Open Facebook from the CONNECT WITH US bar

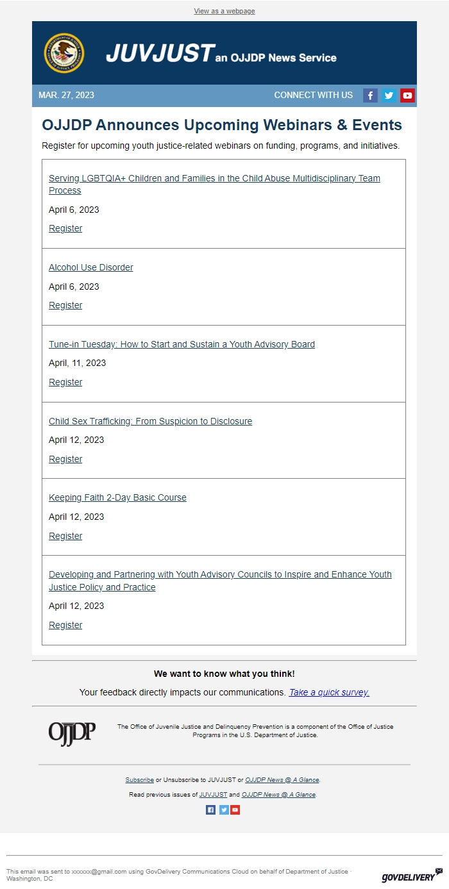pyautogui.click(x=371, y=96)
